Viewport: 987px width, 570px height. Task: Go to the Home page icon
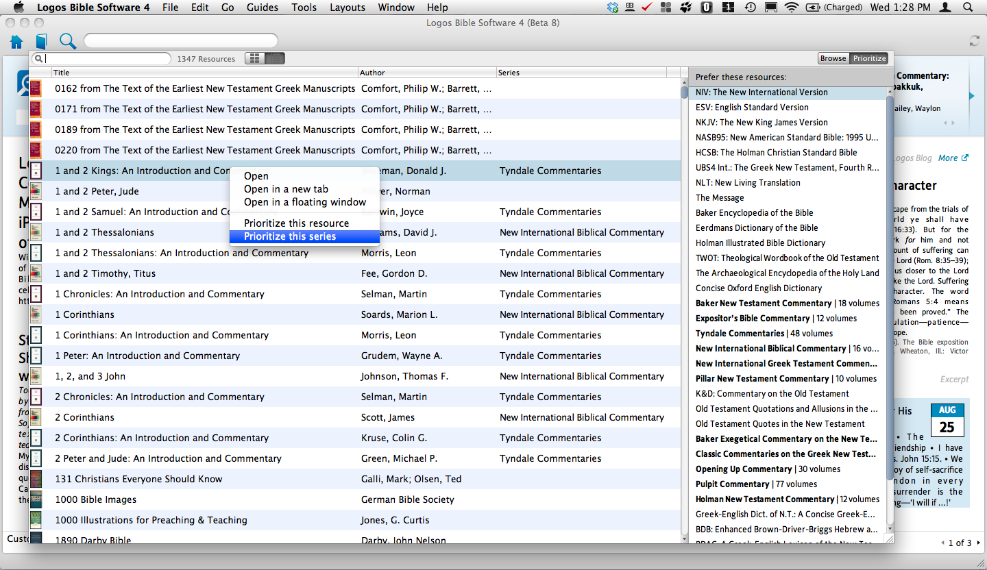[16, 42]
